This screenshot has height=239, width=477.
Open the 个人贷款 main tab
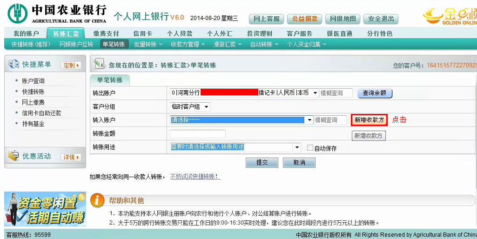point(180,33)
